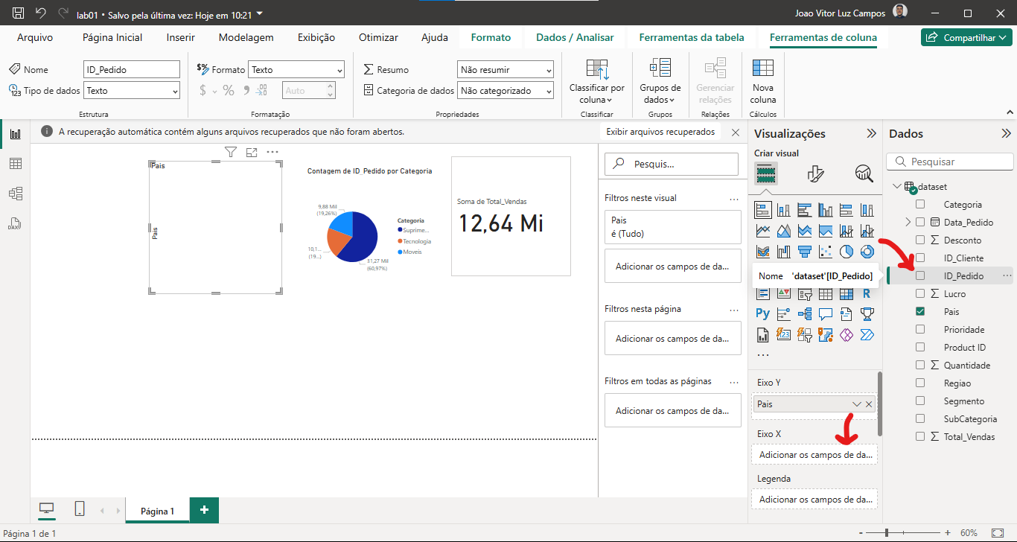Select the clustered column chart visual

(x=825, y=210)
